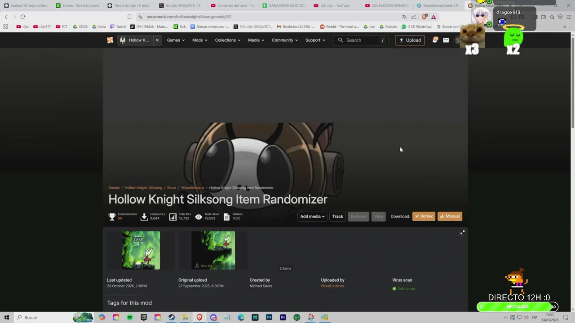Expand the Media menu
The height and width of the screenshot is (323, 575).
click(x=256, y=40)
